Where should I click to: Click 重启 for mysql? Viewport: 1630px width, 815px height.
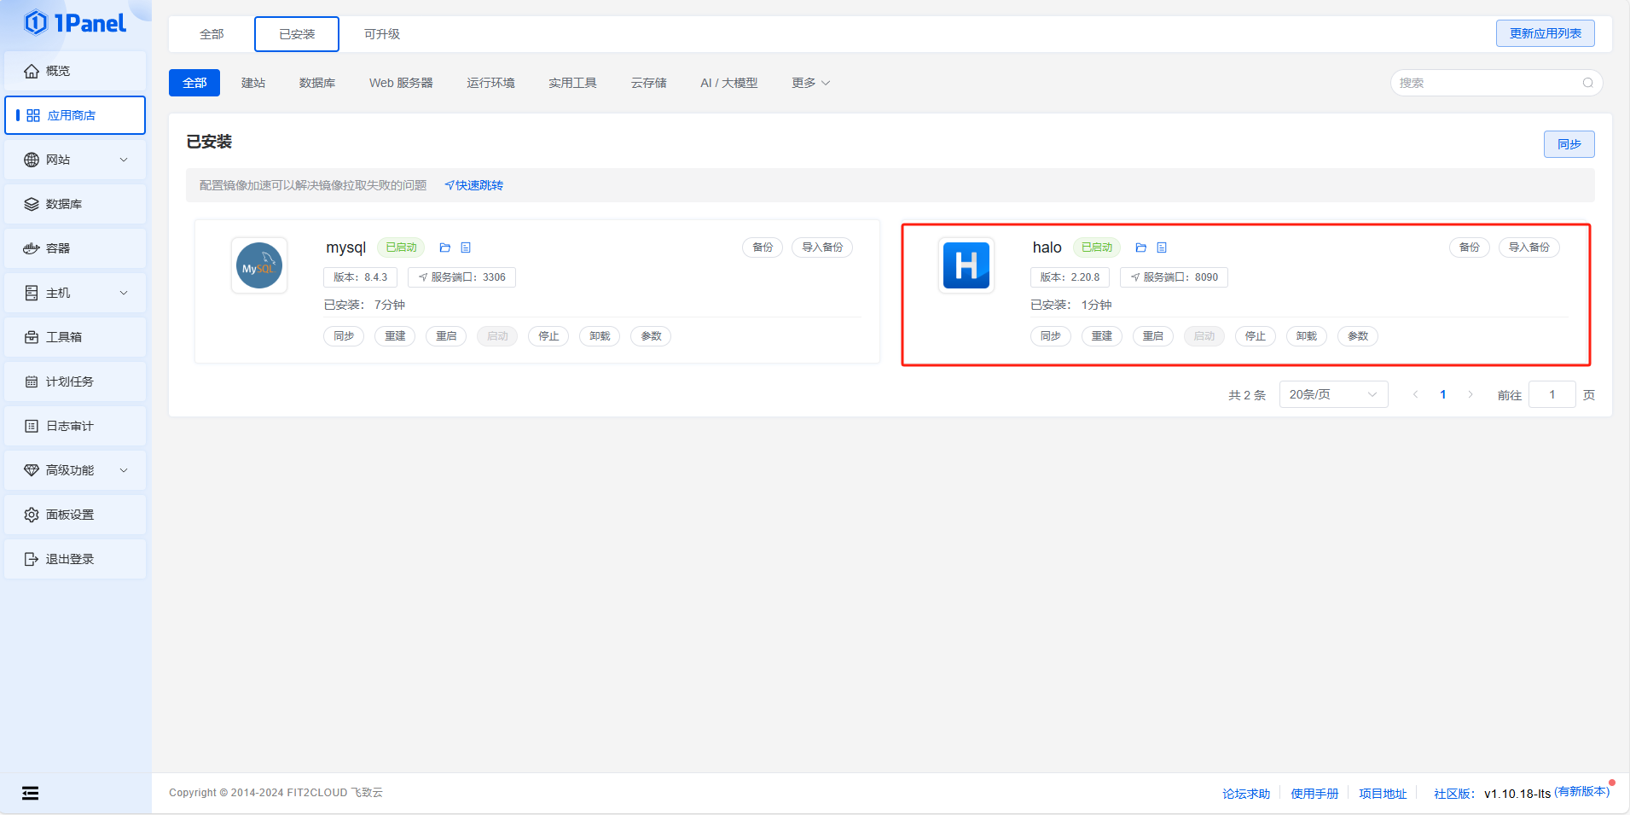tap(446, 336)
